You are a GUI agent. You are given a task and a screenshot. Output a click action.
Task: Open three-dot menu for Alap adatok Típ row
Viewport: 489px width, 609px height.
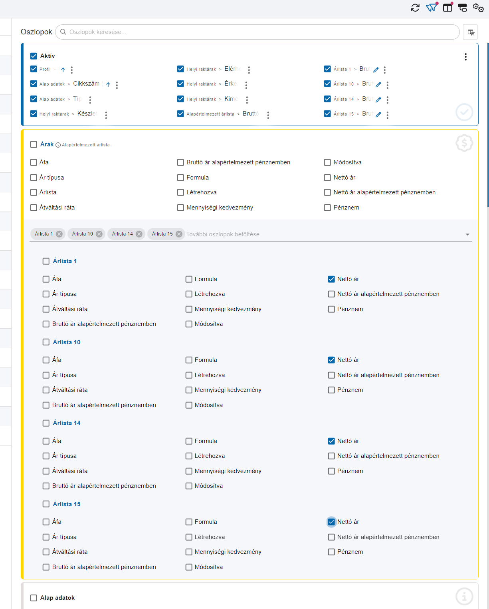pos(90,100)
